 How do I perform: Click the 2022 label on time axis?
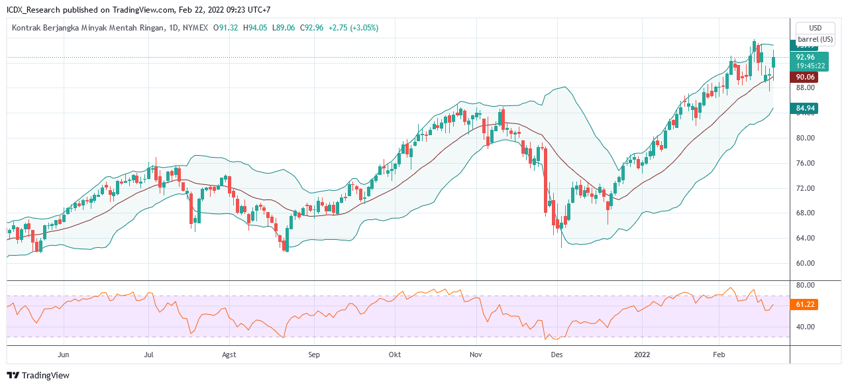click(642, 355)
